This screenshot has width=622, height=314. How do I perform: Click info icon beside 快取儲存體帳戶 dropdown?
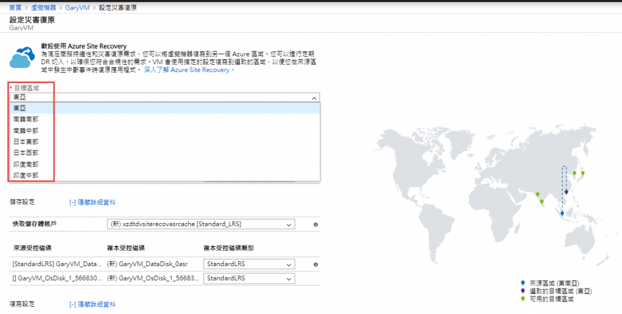[316, 224]
